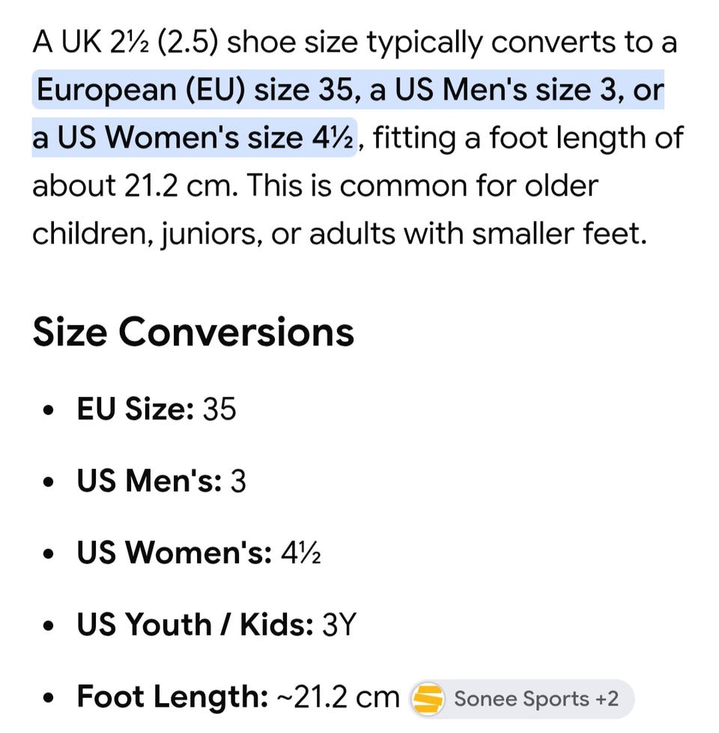Select the 'EU Size: 35' list item
This screenshot has height=733, width=719.
tap(157, 409)
